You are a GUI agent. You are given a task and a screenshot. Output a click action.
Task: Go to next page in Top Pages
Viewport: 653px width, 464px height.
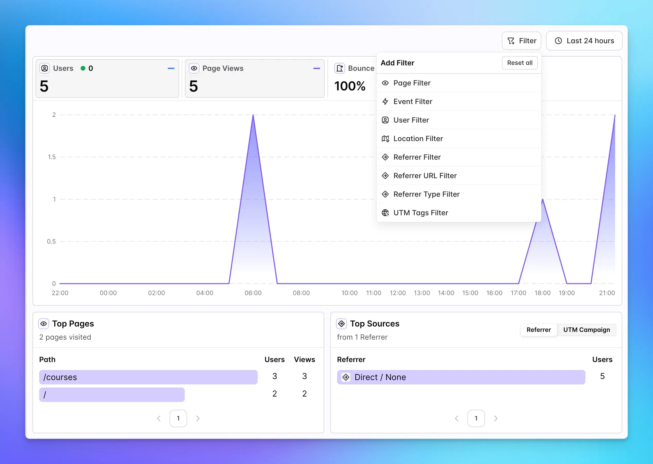click(198, 418)
